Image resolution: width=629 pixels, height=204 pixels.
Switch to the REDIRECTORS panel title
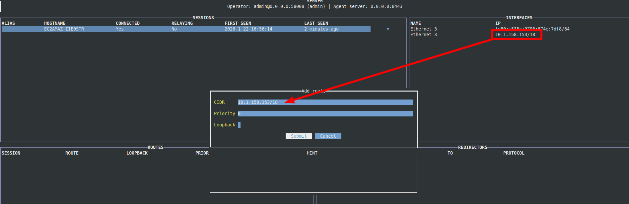472,148
